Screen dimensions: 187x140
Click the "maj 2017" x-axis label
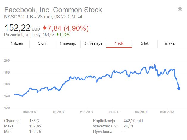(x=30, y=112)
